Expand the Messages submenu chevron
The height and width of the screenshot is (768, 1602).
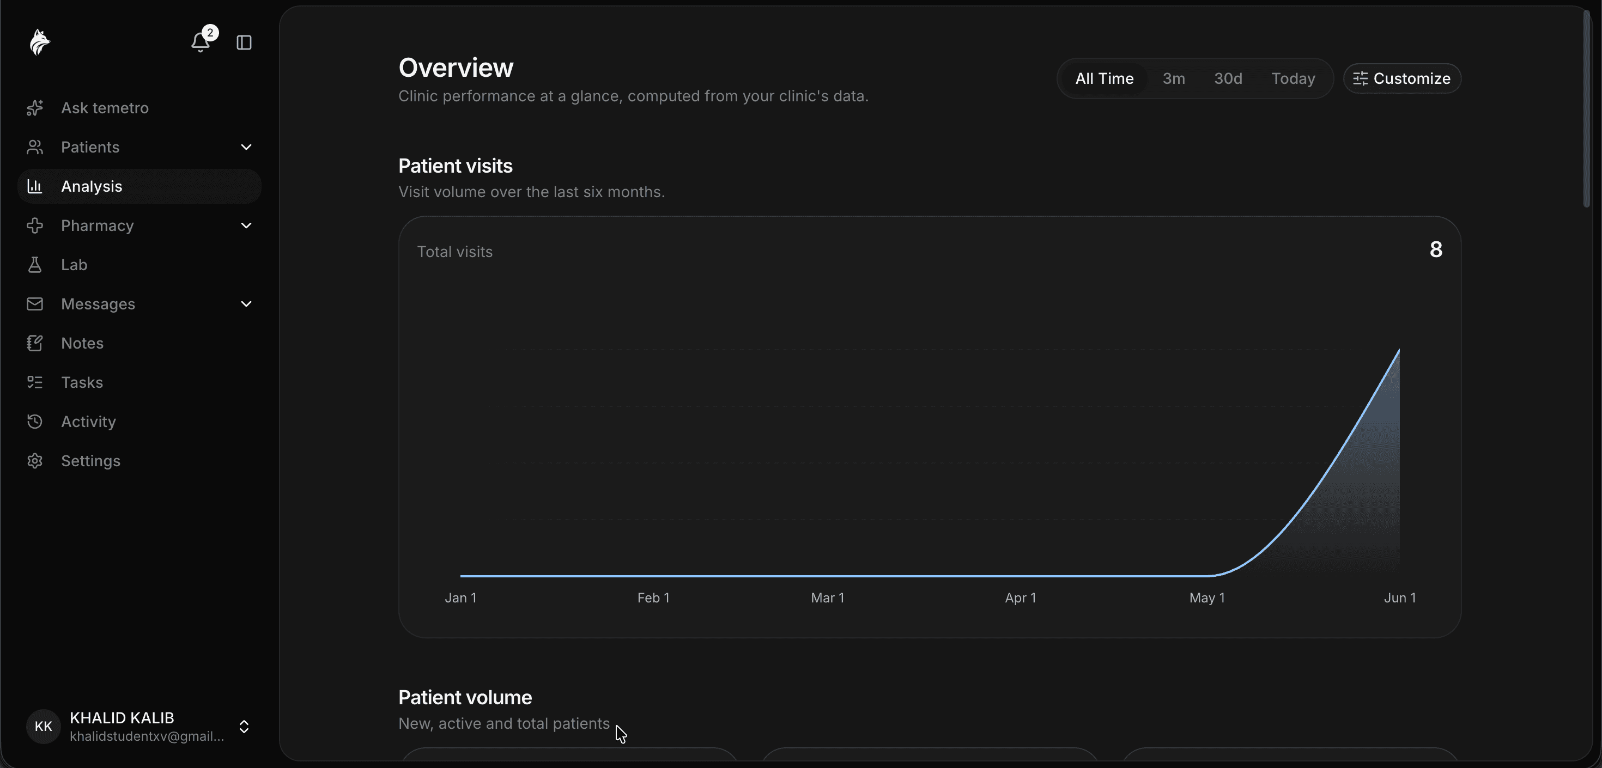(246, 303)
